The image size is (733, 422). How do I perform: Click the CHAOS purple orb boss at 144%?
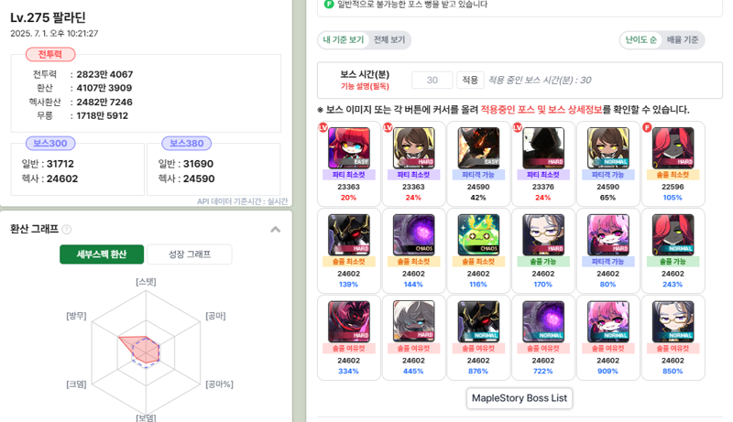pyautogui.click(x=414, y=235)
